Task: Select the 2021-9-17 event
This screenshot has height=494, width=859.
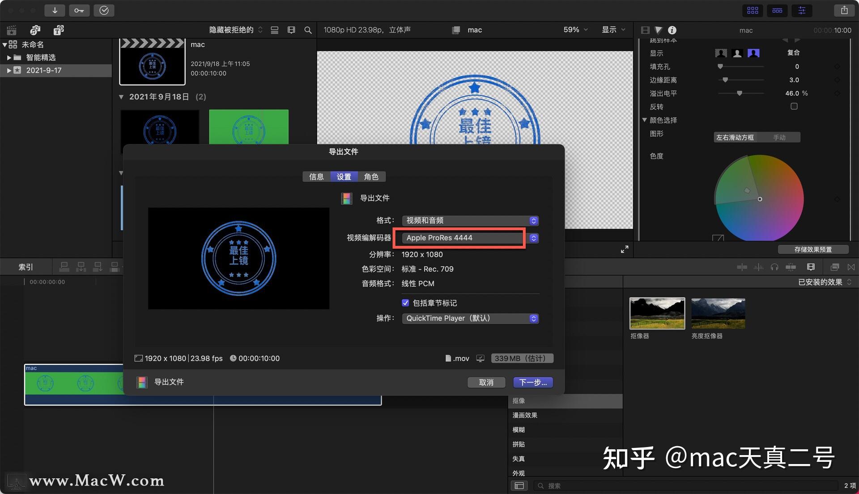Action: click(56, 70)
